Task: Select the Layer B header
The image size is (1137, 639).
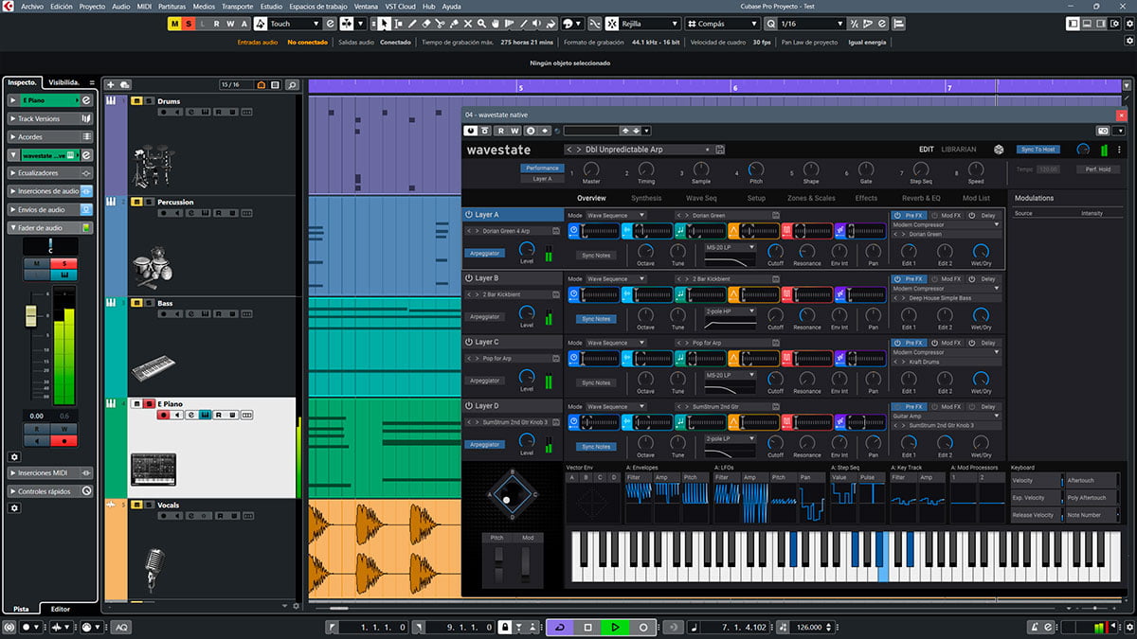Action: coord(512,278)
